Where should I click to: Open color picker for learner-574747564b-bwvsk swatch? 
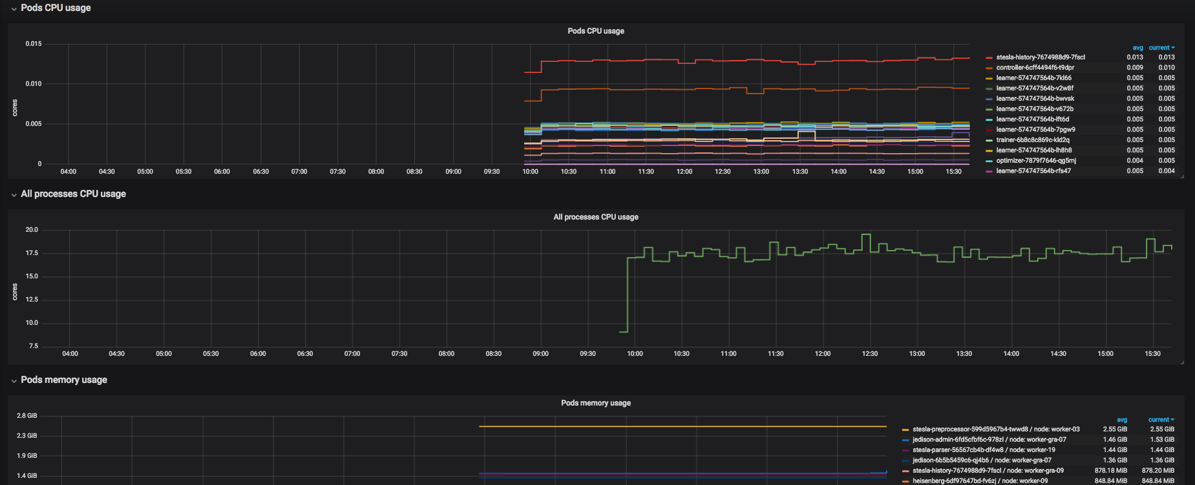pyautogui.click(x=989, y=99)
